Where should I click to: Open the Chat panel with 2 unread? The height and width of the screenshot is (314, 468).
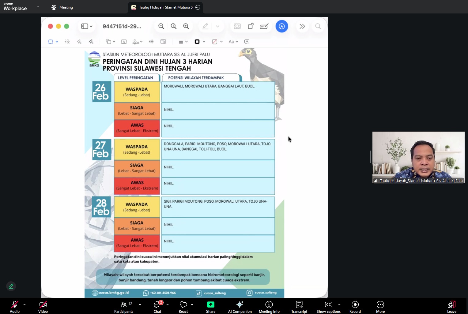[157, 307]
